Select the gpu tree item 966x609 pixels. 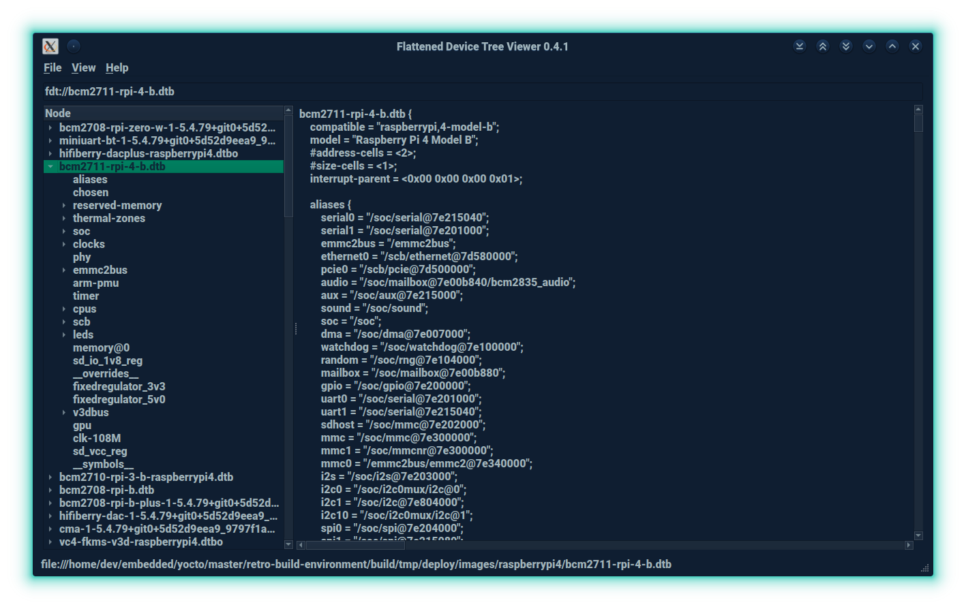click(82, 425)
